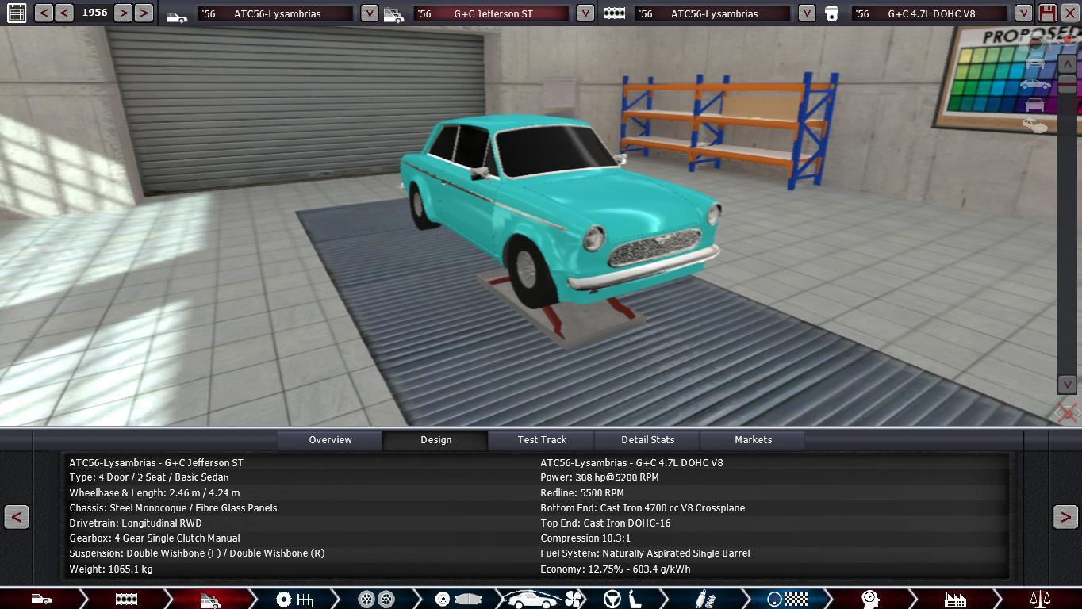Screen dimensions: 1082x609
Task: Open the balance scales icon section
Action: [1039, 599]
